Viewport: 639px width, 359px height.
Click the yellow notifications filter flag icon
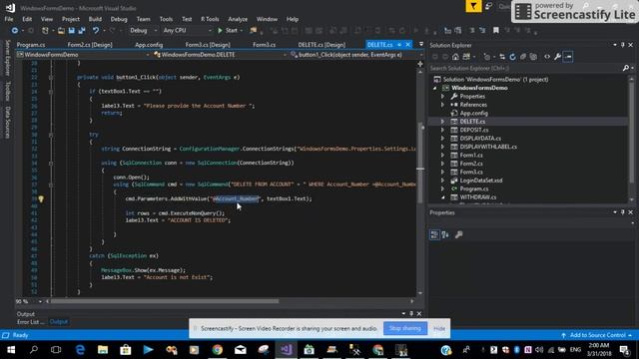click(473, 6)
